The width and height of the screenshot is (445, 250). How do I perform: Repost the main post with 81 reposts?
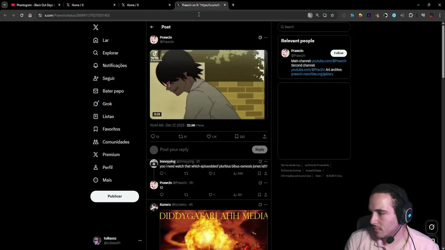[x=183, y=136]
